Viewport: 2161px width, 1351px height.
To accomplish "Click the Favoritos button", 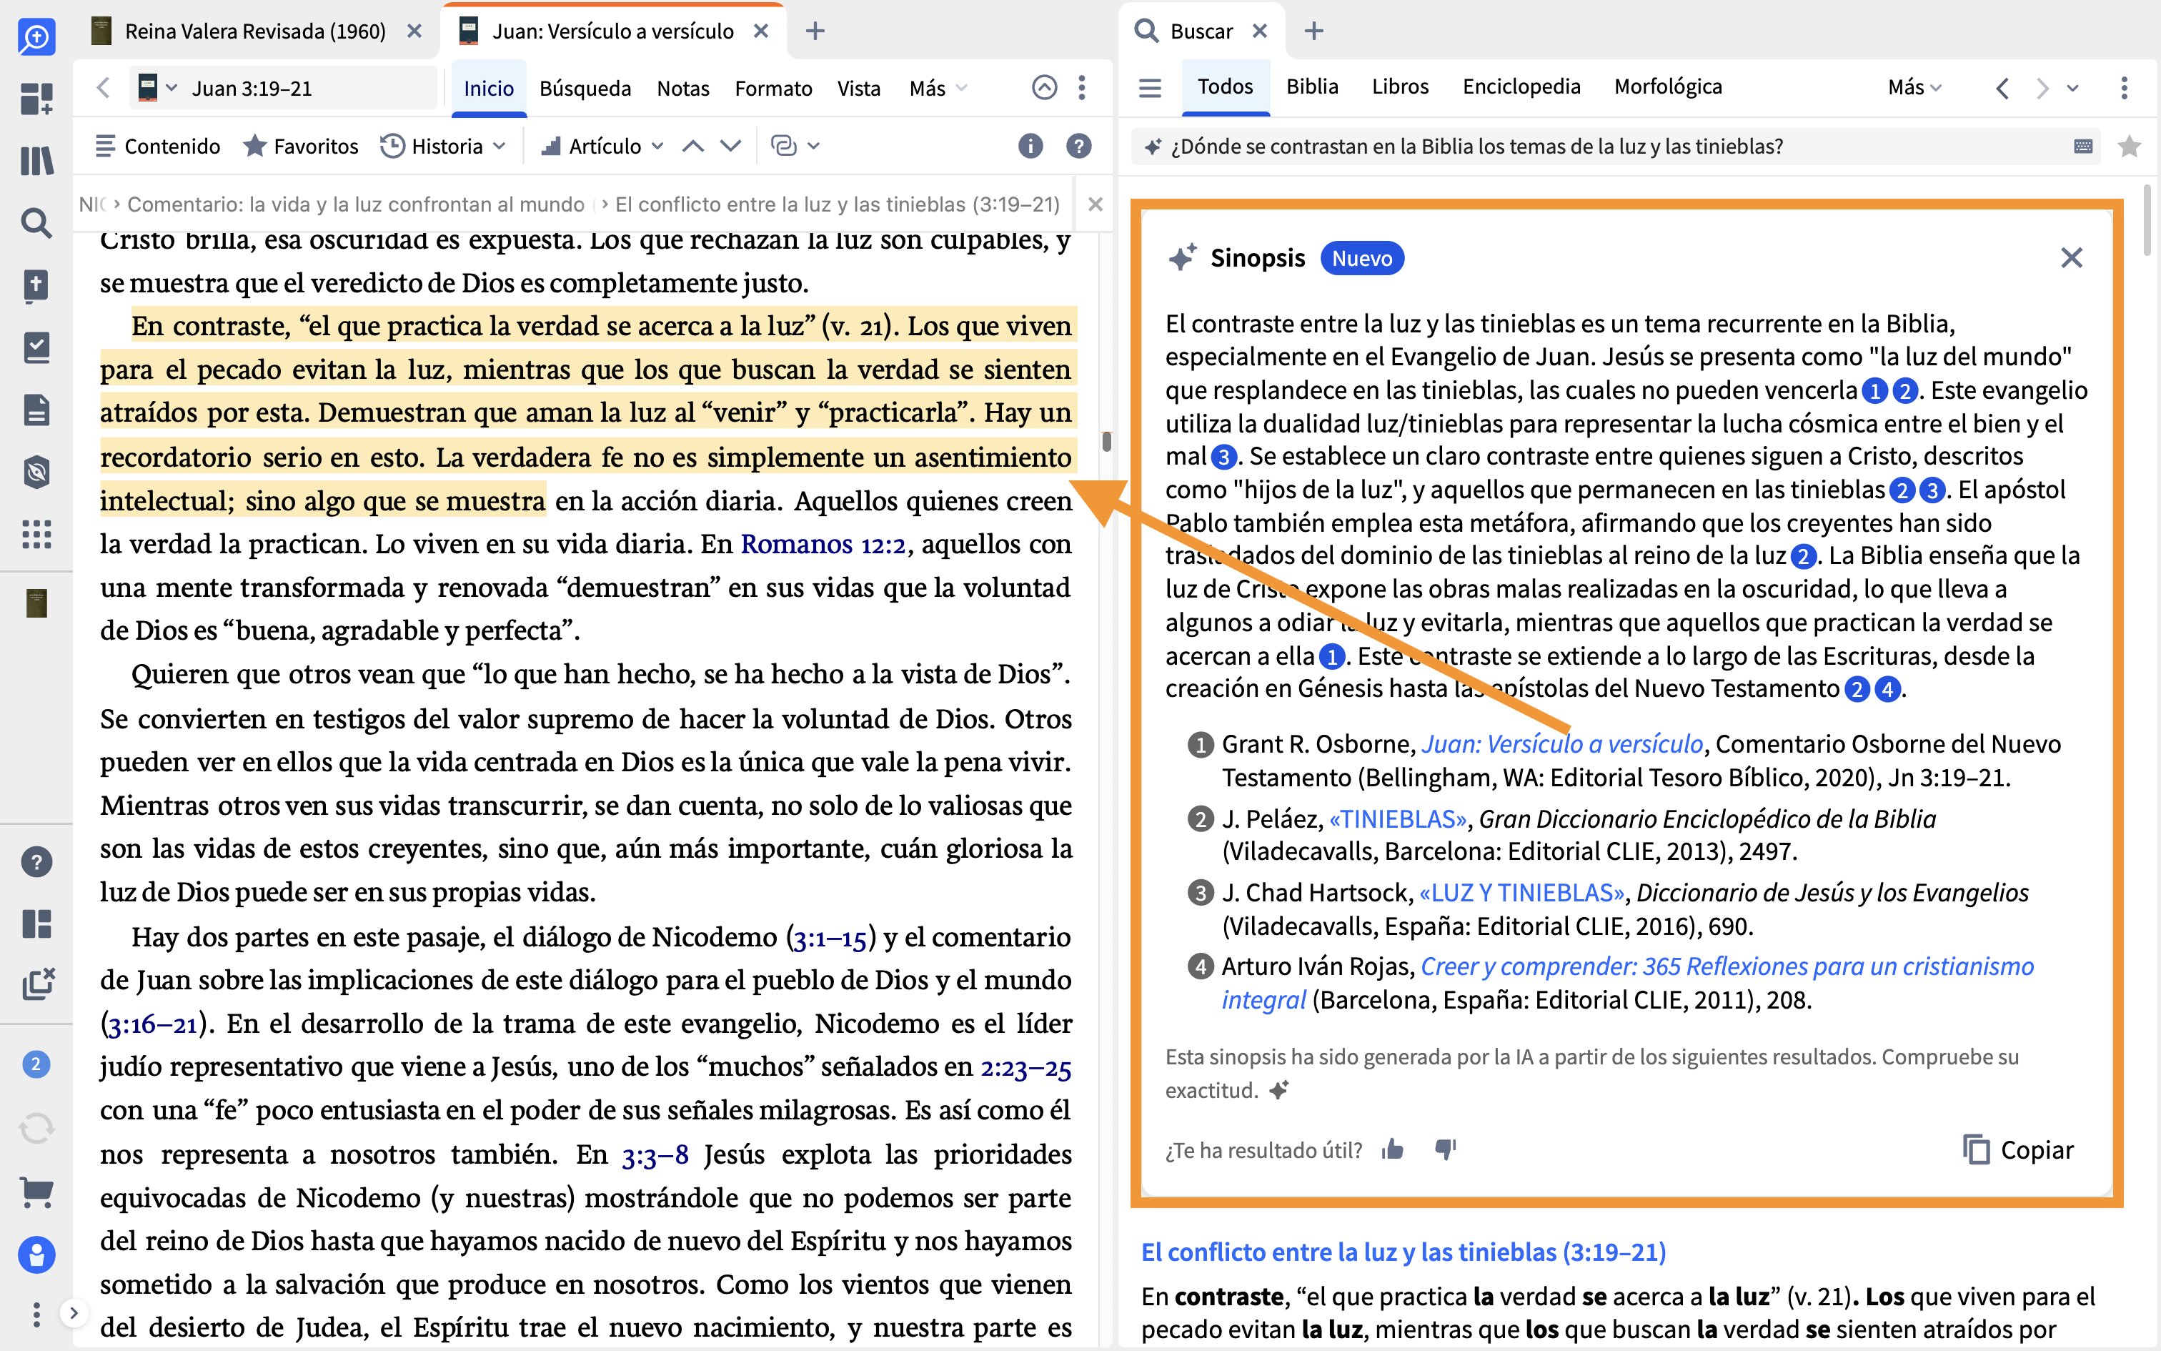I will [301, 146].
